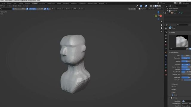Set brush direction to Add in header

48,9
